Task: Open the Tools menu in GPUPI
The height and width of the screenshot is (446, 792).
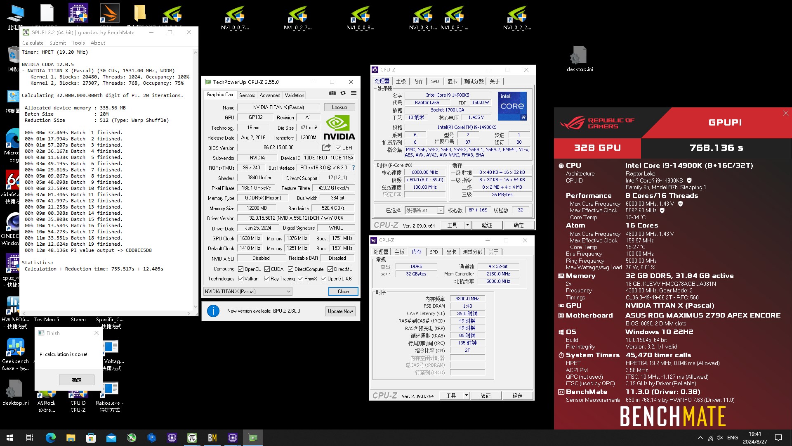Action: (x=78, y=43)
